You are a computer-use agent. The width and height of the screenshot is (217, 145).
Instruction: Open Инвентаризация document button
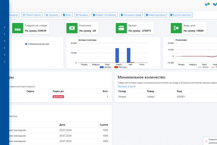(x=156, y=15)
